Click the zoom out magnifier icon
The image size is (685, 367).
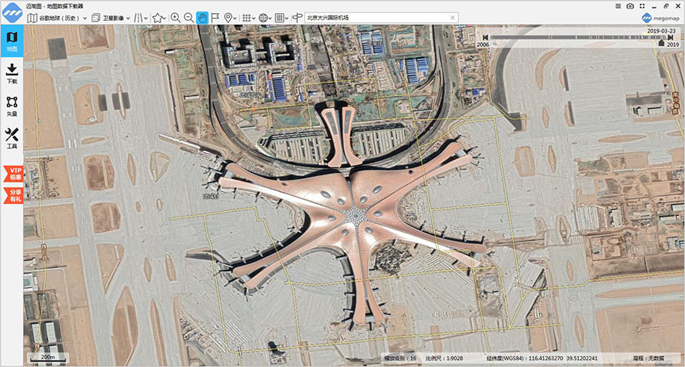189,18
